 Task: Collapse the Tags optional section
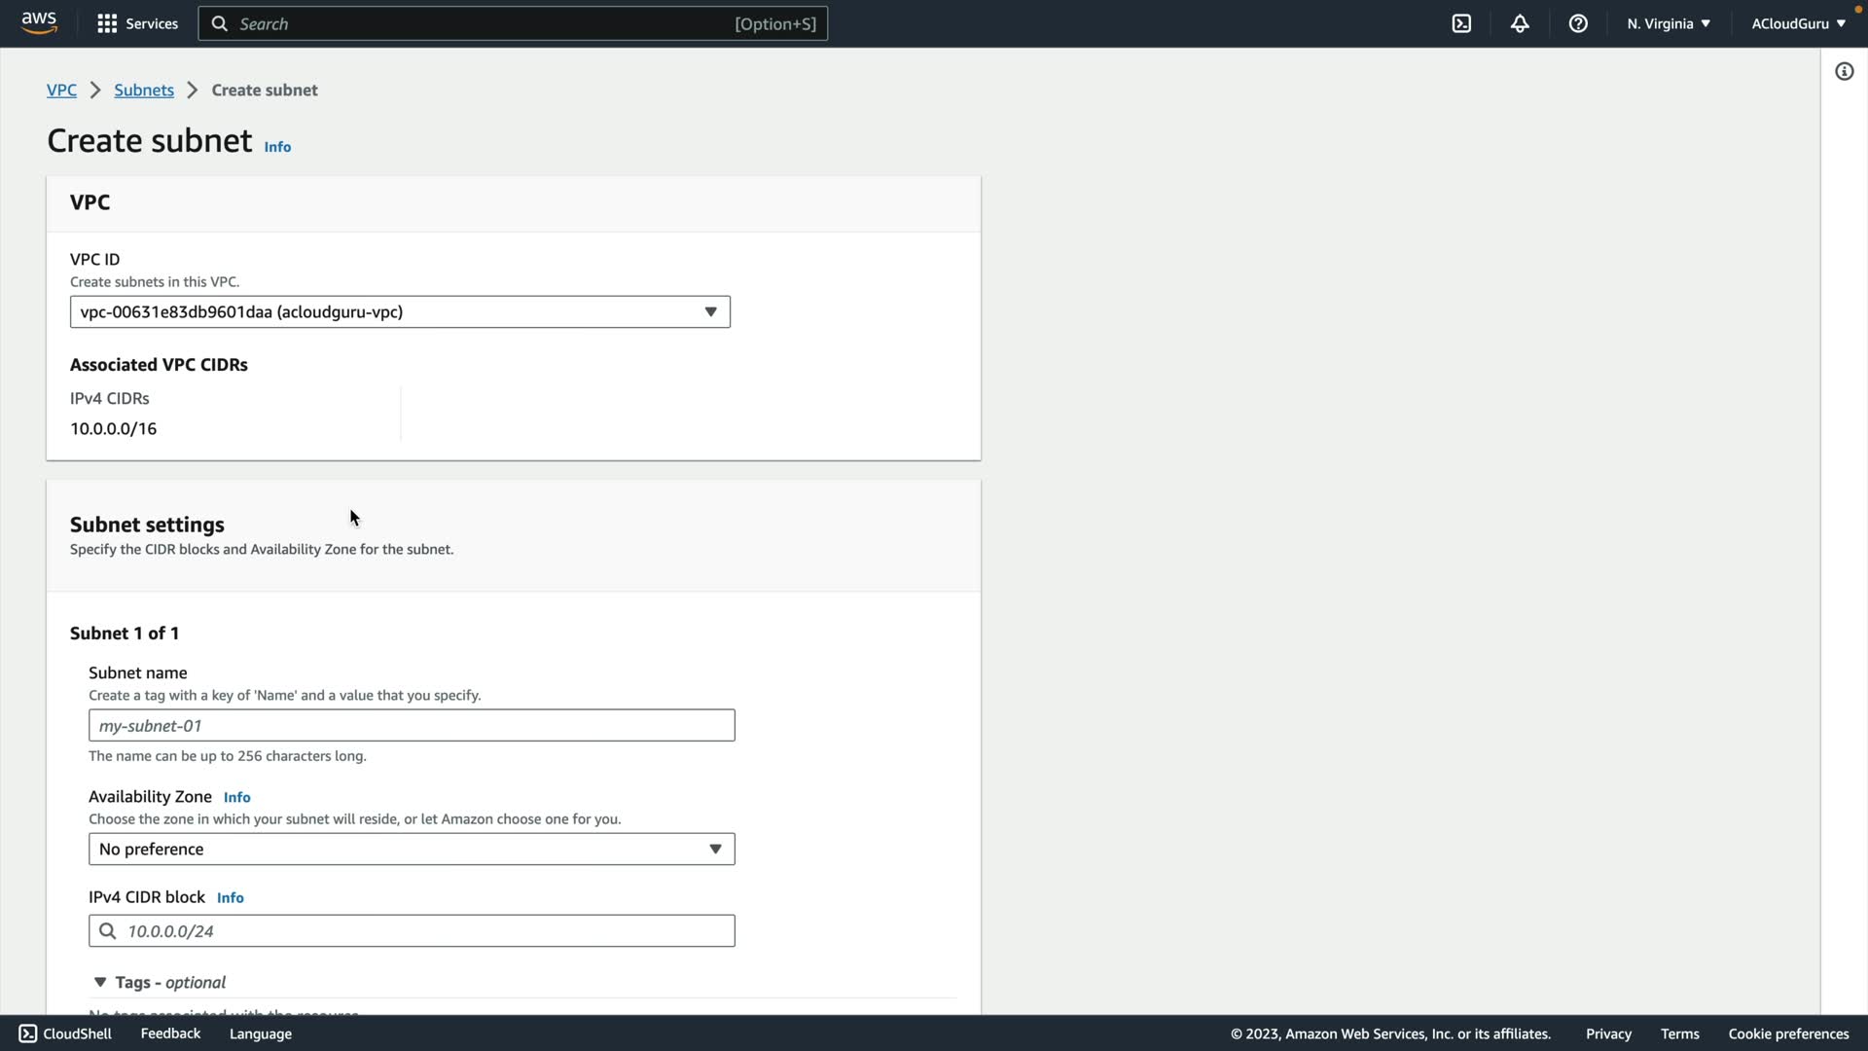pyautogui.click(x=100, y=982)
